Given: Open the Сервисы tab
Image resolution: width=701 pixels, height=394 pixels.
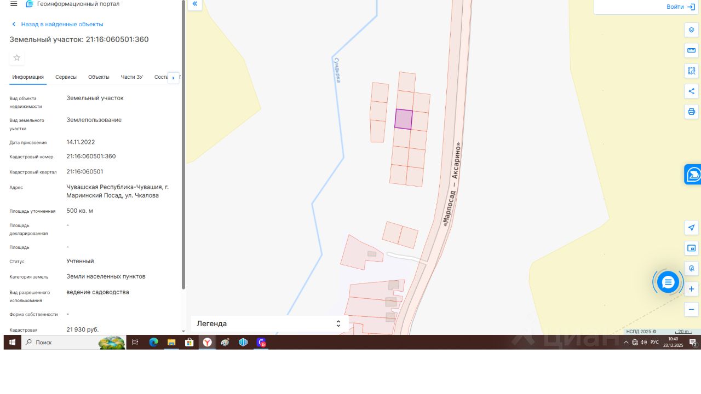Looking at the screenshot, I should click(x=66, y=77).
